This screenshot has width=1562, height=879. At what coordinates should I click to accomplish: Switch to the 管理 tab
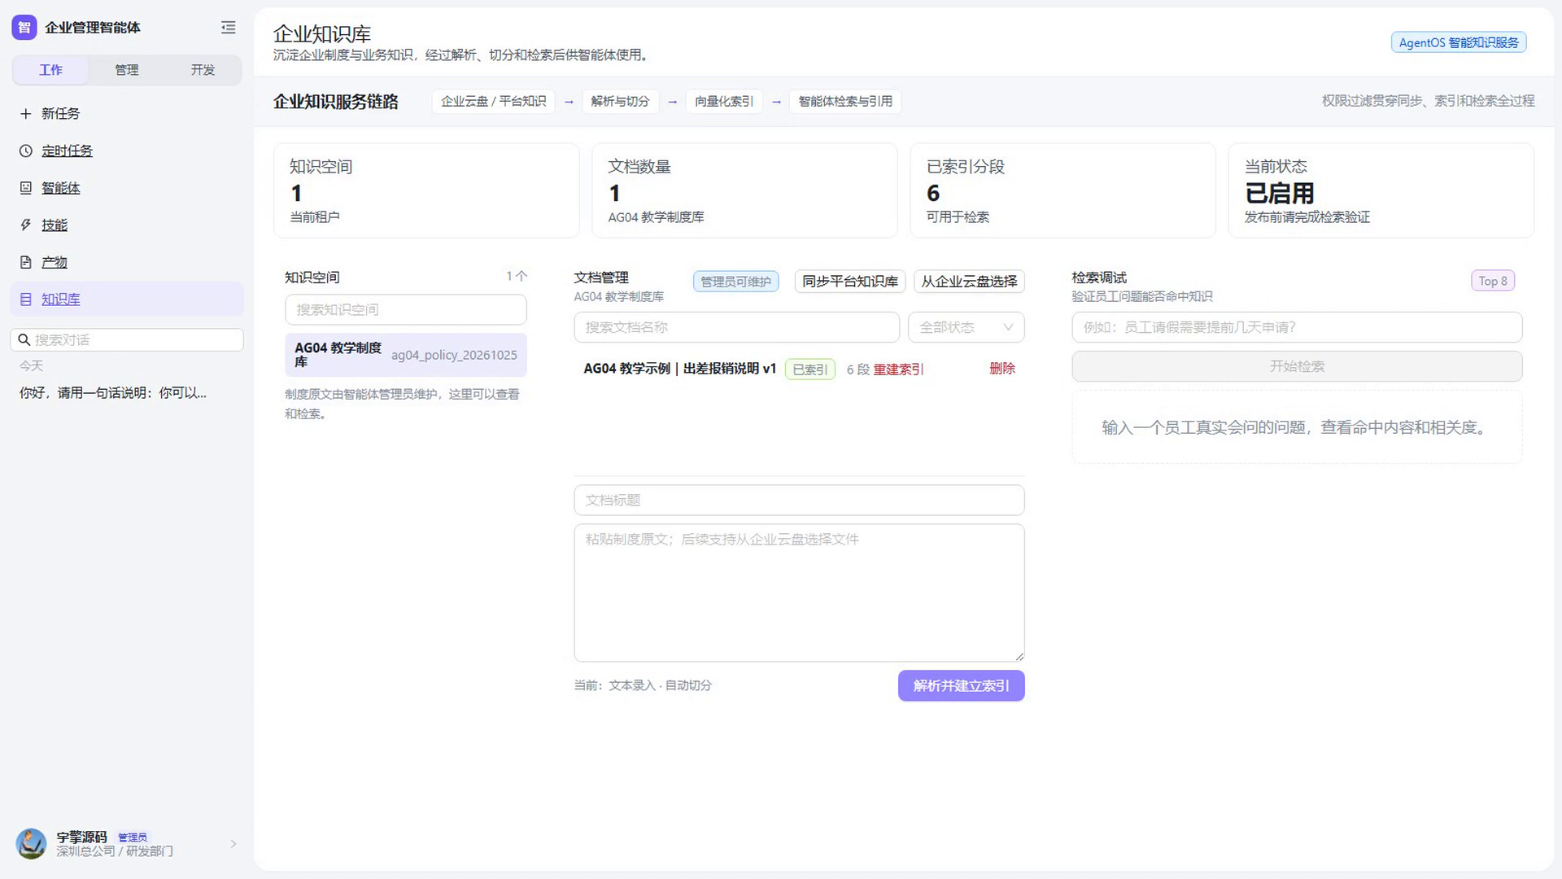click(127, 70)
